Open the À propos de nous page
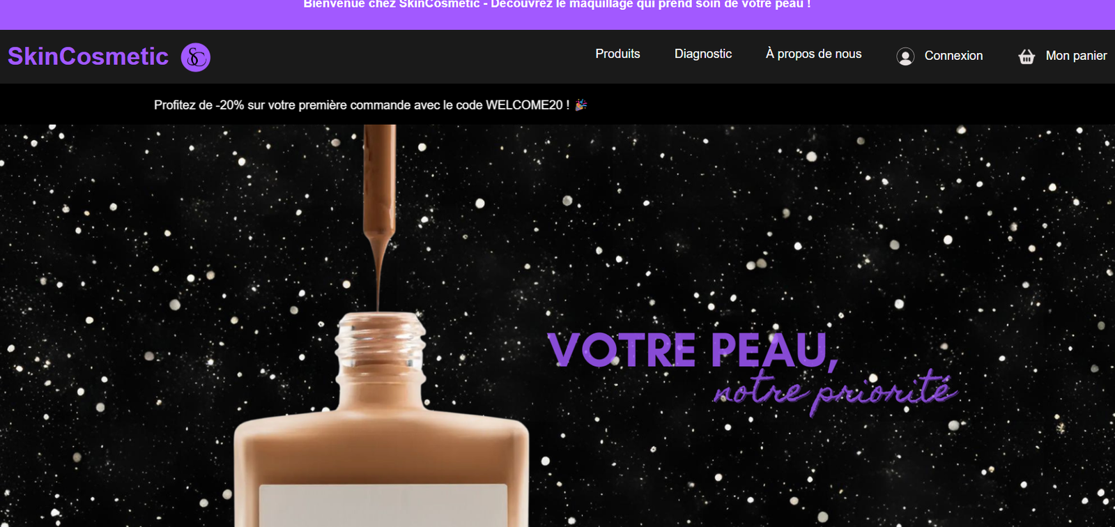Image resolution: width=1115 pixels, height=527 pixels. coord(813,54)
